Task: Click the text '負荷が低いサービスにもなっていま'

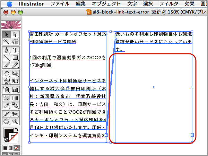Action: (154, 42)
